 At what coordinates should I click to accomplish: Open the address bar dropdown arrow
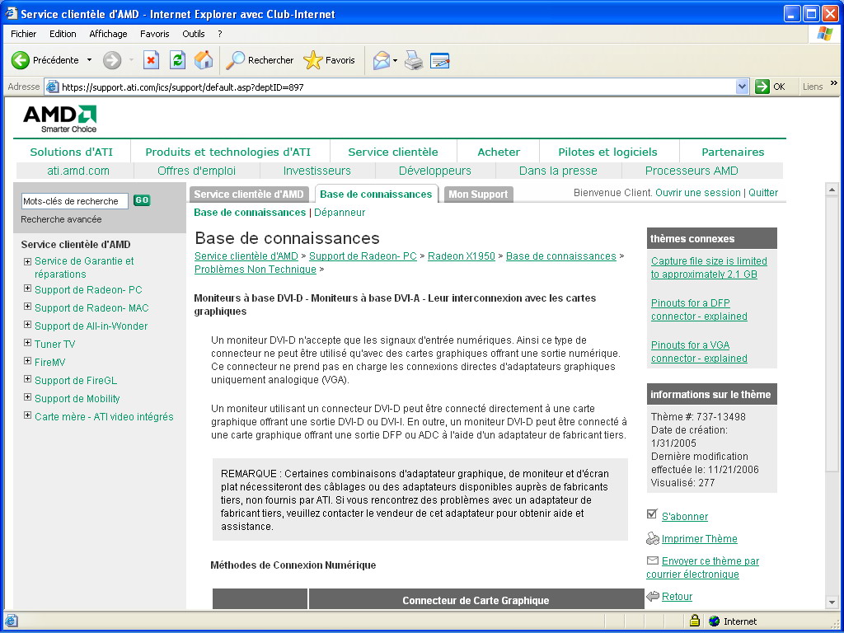[743, 86]
